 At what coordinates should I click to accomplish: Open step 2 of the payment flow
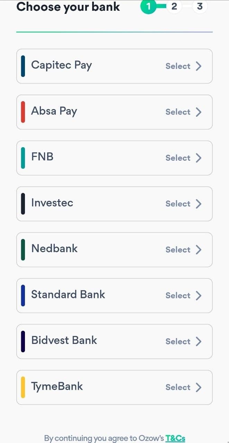[x=174, y=6]
